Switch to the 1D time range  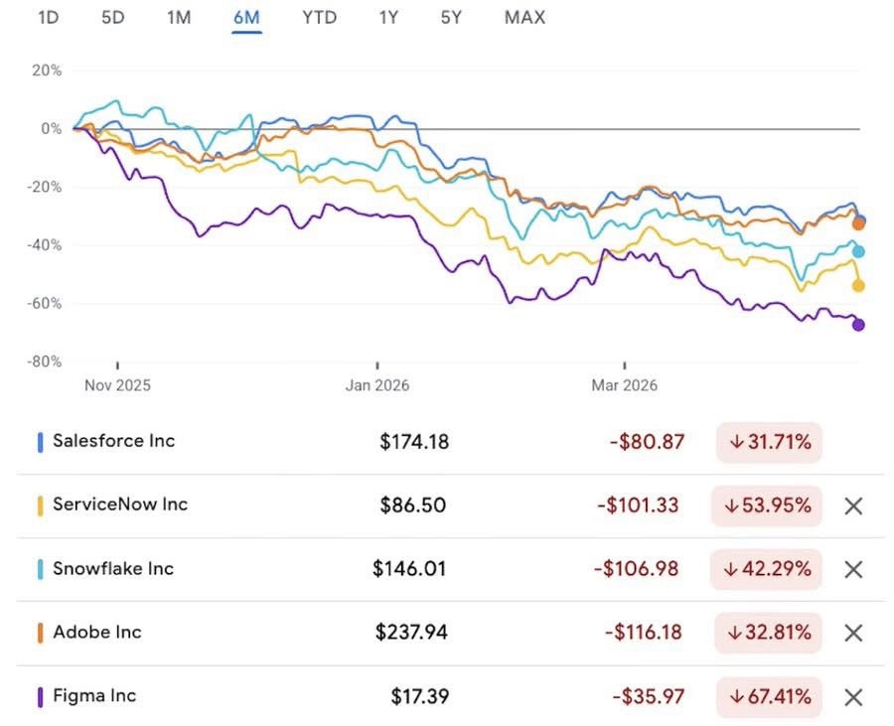[x=49, y=18]
